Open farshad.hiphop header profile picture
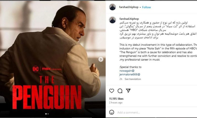Viewport: 197px width, 118px height. pos(112,7)
